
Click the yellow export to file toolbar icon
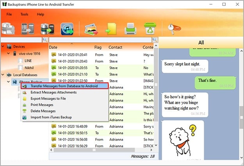(112, 28)
